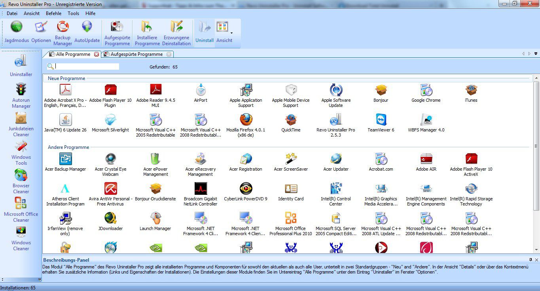Select Mozilla Firefox 4.0.1 in the list
Image resolution: width=540 pixels, height=291 pixels.
[x=246, y=123]
